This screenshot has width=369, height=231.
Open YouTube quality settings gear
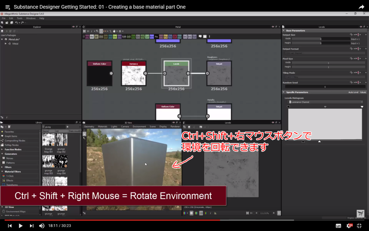click(x=349, y=226)
